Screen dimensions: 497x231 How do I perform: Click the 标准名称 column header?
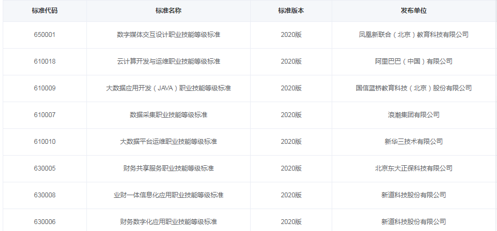click(168, 11)
